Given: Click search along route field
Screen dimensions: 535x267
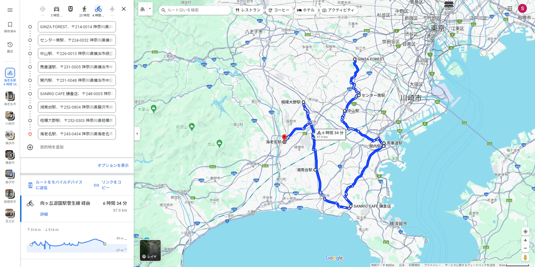Looking at the screenshot, I should tap(194, 10).
